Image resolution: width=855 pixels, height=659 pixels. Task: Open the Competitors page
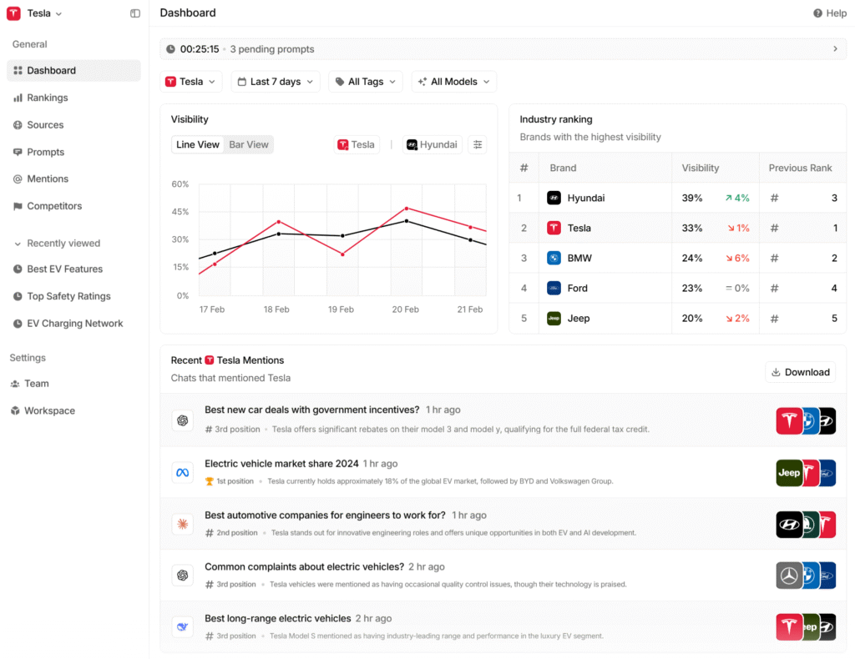73,206
